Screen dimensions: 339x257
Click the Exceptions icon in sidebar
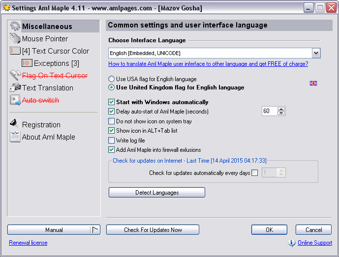(27, 63)
